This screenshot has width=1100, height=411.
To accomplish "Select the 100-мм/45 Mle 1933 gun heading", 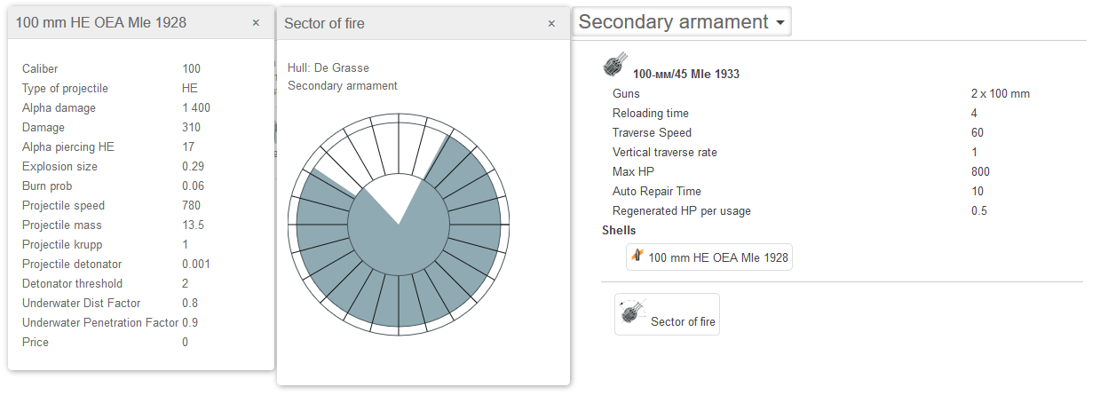I will [685, 75].
